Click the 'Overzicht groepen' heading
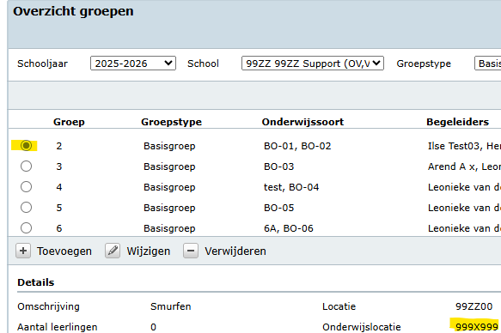The width and height of the screenshot is (501, 333). pos(73,11)
